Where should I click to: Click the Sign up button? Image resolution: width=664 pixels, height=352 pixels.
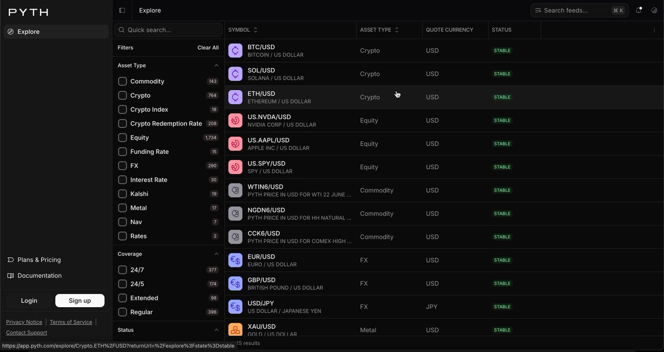click(x=80, y=301)
